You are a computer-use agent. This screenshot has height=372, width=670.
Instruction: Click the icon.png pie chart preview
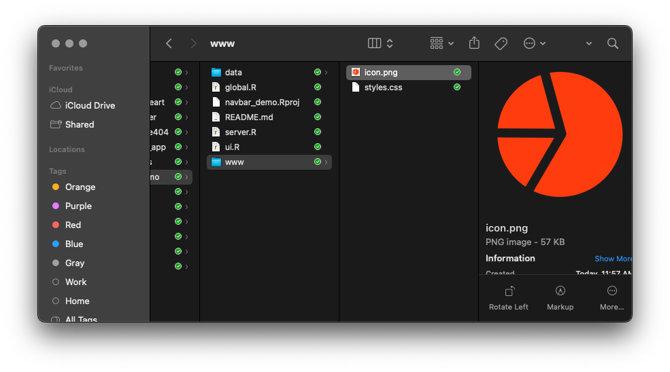pos(559,133)
